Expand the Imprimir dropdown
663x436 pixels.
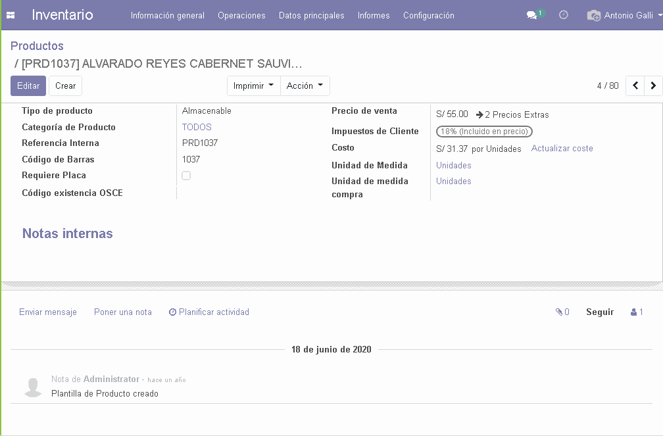253,85
